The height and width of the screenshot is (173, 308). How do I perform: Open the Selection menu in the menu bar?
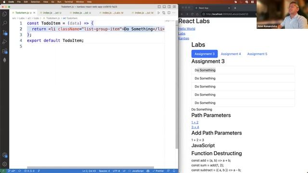[35, 2]
